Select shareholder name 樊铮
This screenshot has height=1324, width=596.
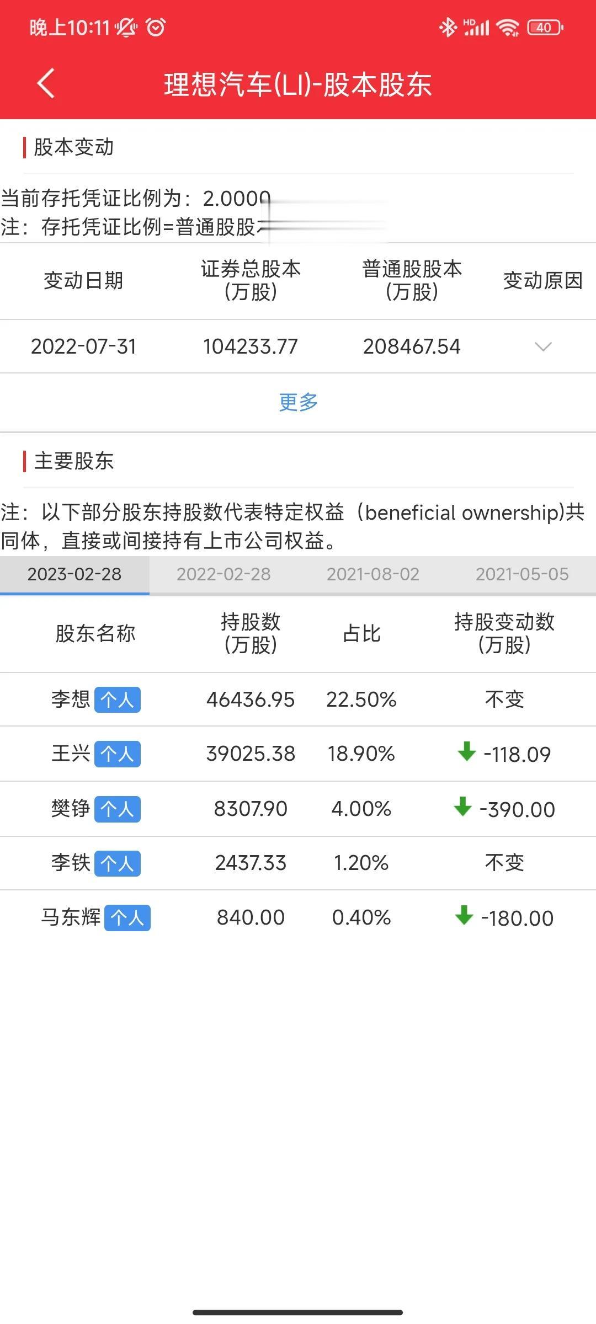pyautogui.click(x=71, y=808)
